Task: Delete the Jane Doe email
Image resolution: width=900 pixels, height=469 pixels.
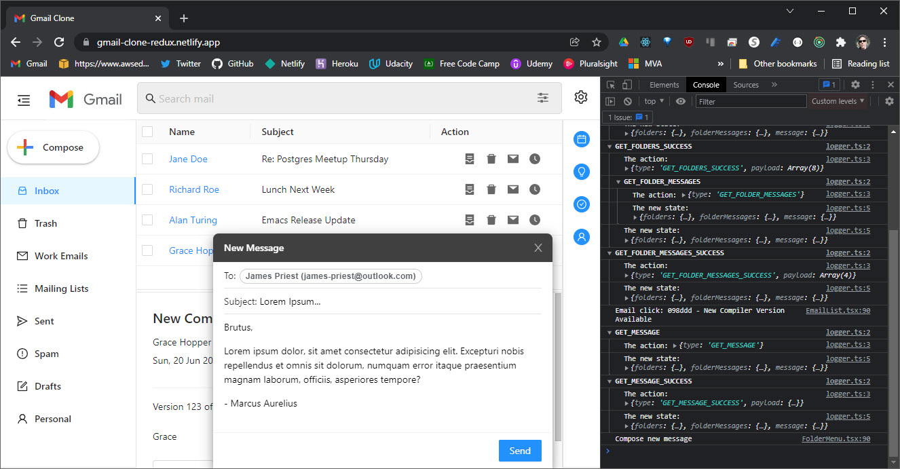Action: [491, 159]
